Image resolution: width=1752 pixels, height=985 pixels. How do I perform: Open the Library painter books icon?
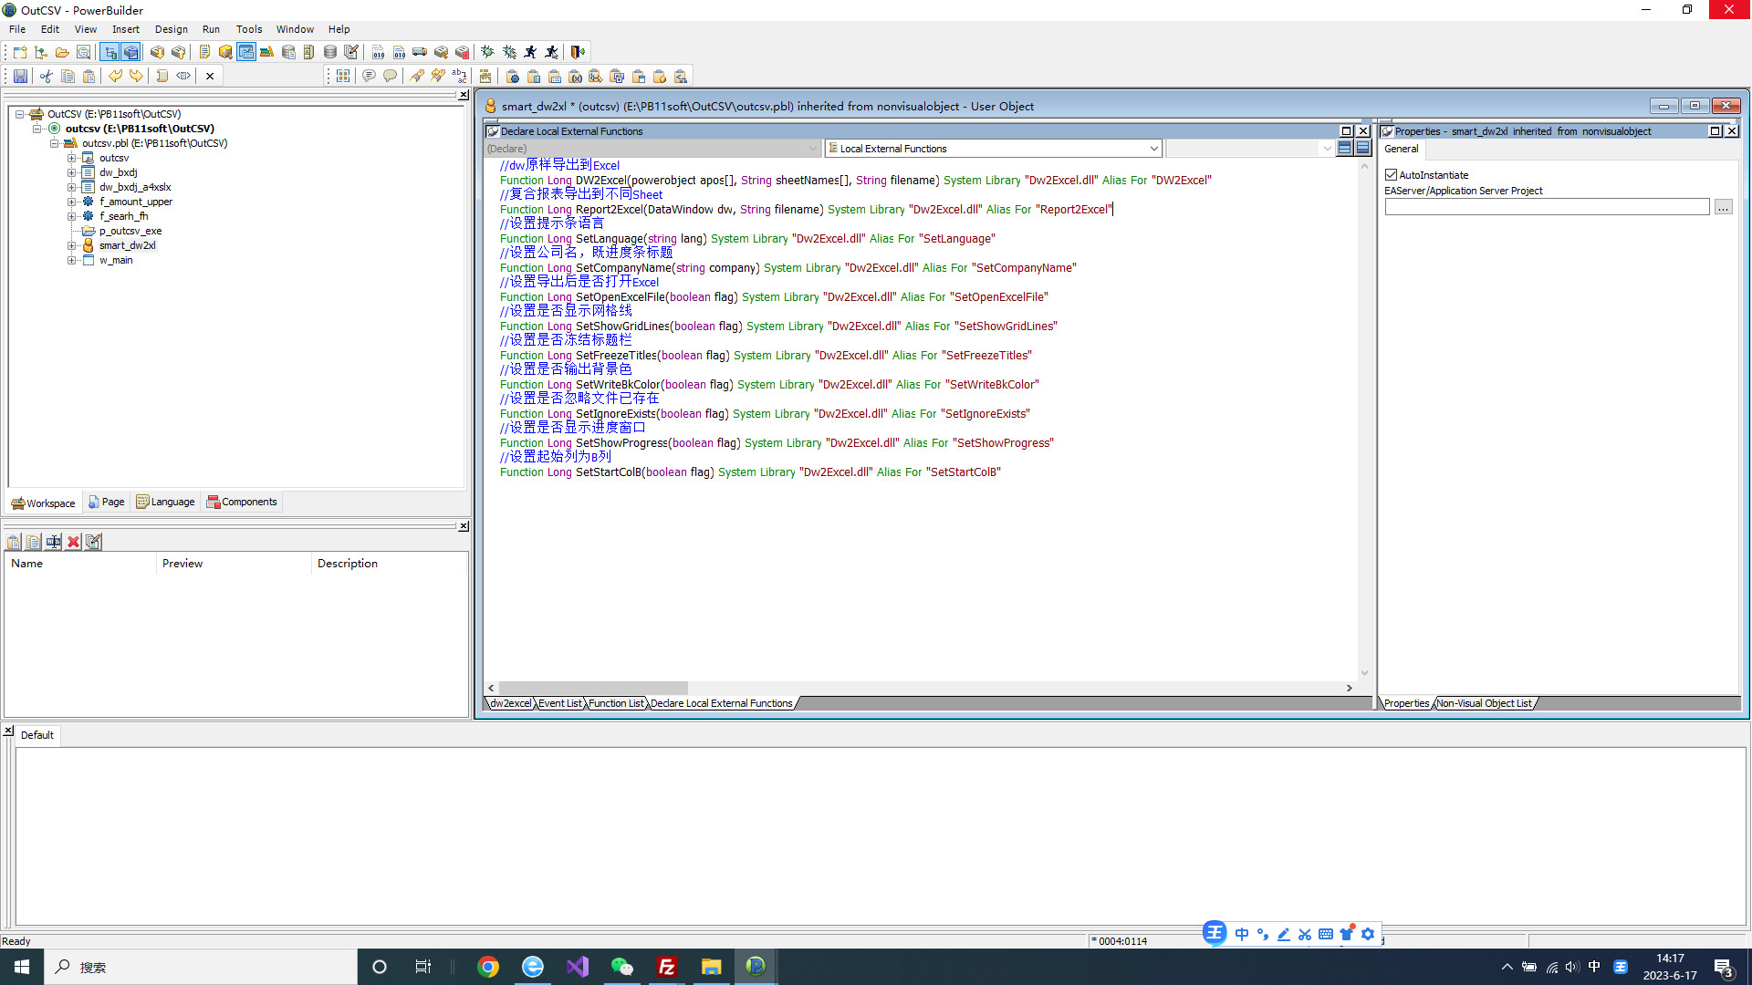click(x=267, y=52)
